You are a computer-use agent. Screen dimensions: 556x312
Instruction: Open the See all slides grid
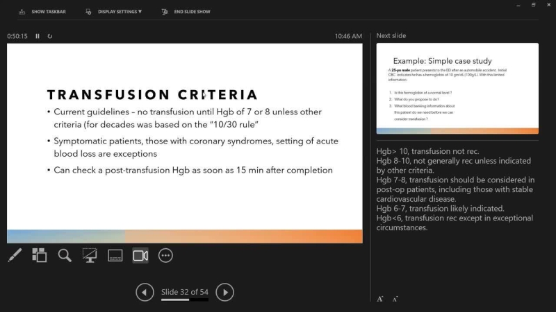click(40, 255)
